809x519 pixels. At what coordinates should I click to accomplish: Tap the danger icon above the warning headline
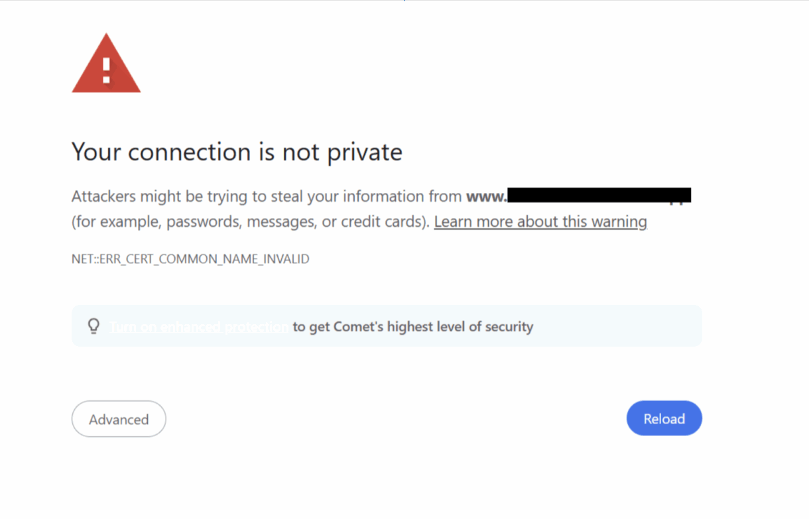coord(106,63)
